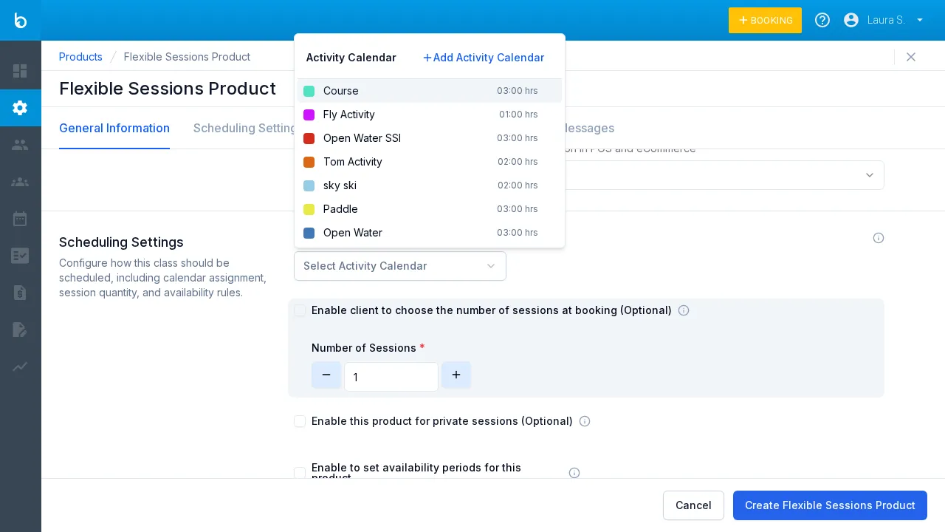Enable availability periods for this product
The image size is (945, 532).
(x=300, y=473)
